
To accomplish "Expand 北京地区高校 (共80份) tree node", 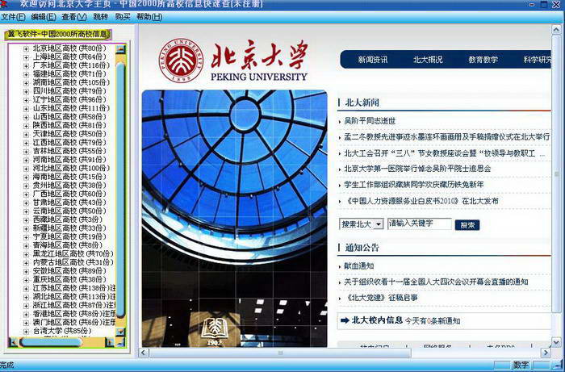I will [x=26, y=48].
